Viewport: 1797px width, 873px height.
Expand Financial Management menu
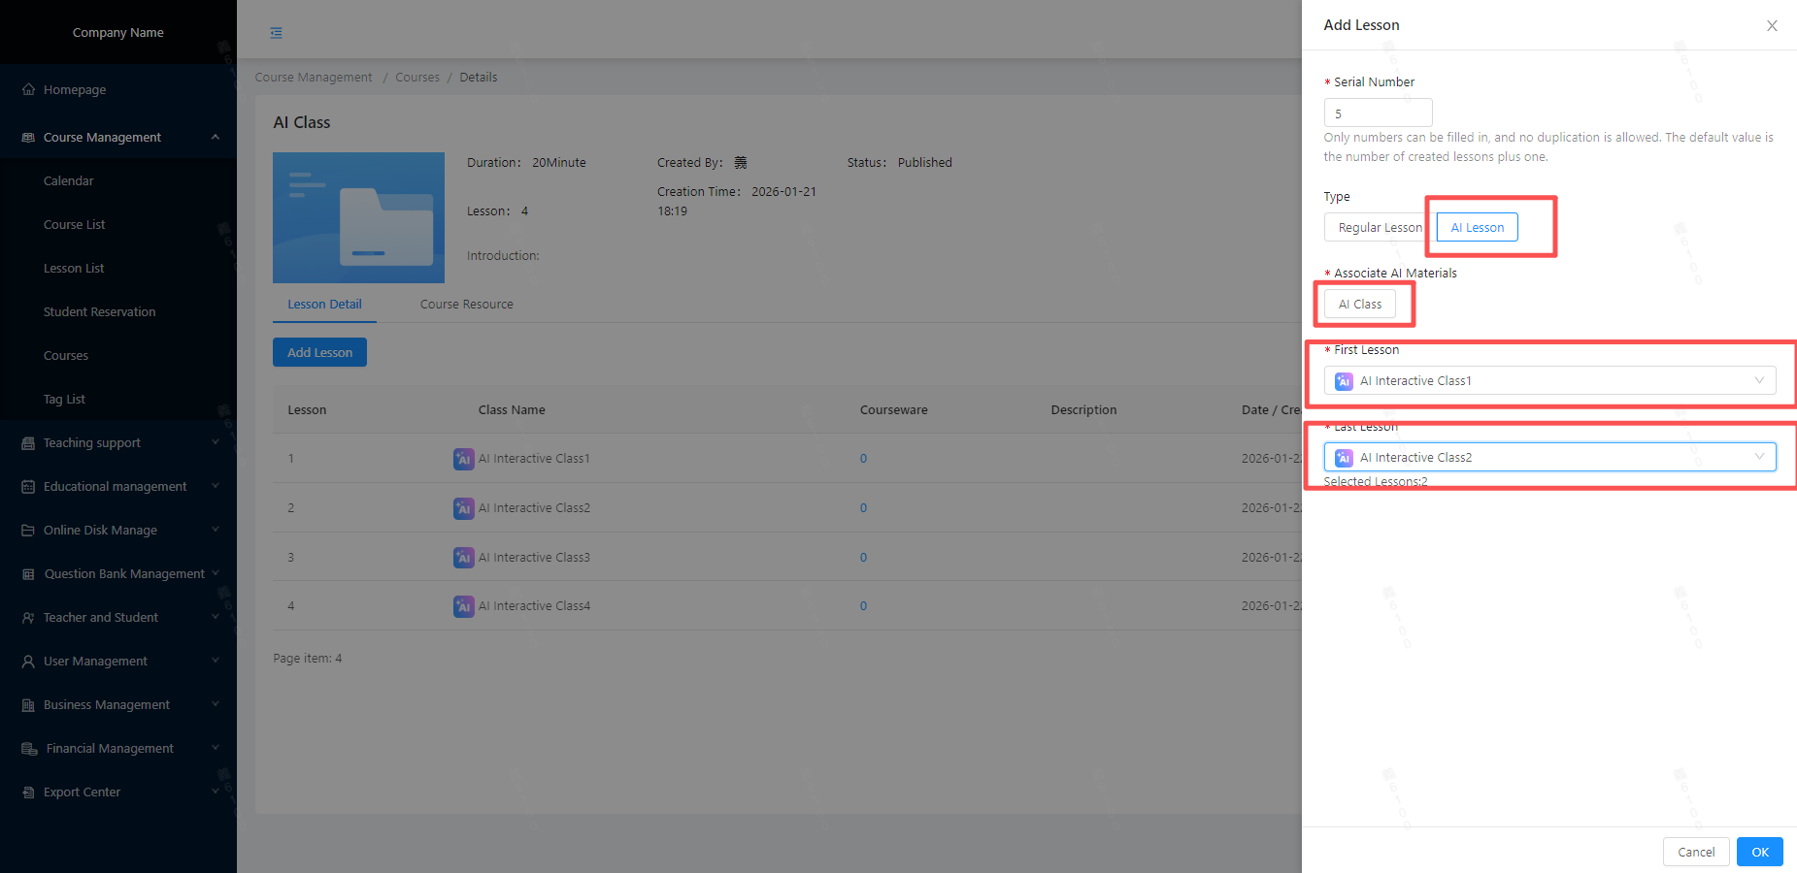[215, 749]
